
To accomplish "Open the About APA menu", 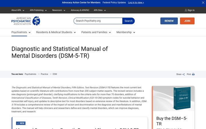I will tap(16, 10).
